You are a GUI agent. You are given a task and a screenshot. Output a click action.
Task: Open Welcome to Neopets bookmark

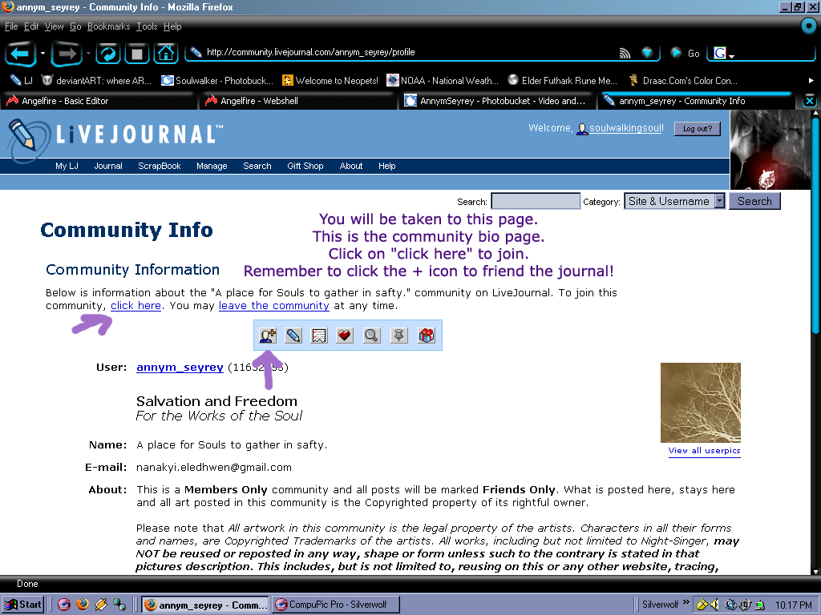pos(330,81)
